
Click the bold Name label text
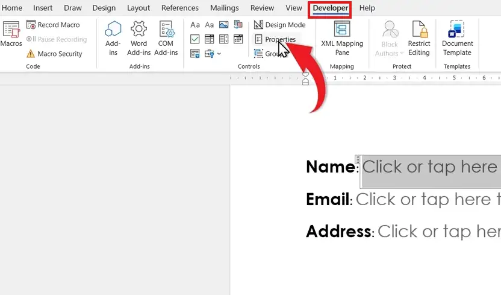click(x=331, y=167)
